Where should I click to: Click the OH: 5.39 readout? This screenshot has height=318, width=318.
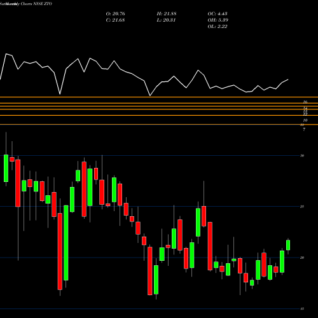tap(218, 20)
